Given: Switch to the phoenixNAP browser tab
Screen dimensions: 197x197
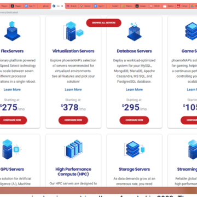Looking at the screenshot, I should pos(44,6).
